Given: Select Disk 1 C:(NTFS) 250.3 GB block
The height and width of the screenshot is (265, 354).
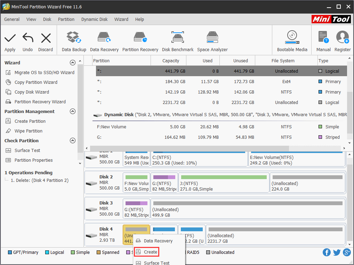Looking at the screenshot, I should (x=199, y=159).
